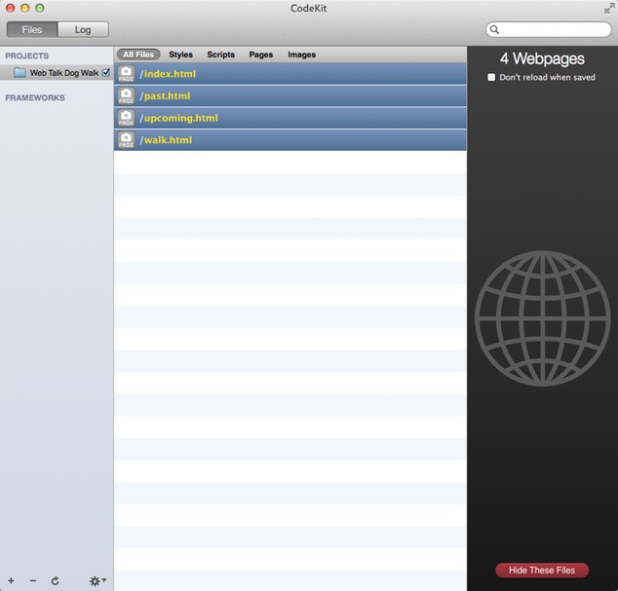Select the /walk.html row
The height and width of the screenshot is (591, 618).
click(x=290, y=140)
